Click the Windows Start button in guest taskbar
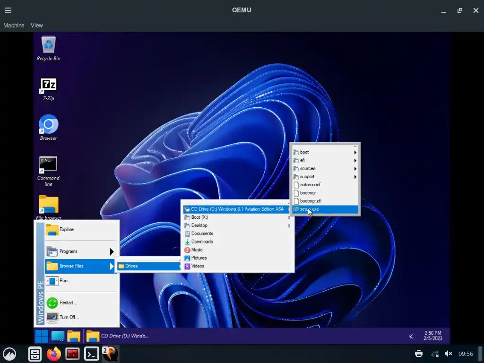The image size is (484, 363). [x=42, y=336]
